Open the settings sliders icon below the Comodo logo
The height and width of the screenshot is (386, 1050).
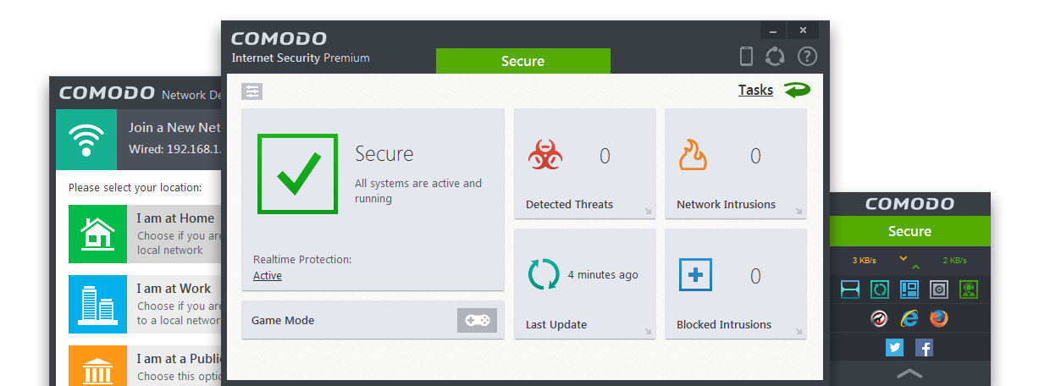tap(252, 91)
